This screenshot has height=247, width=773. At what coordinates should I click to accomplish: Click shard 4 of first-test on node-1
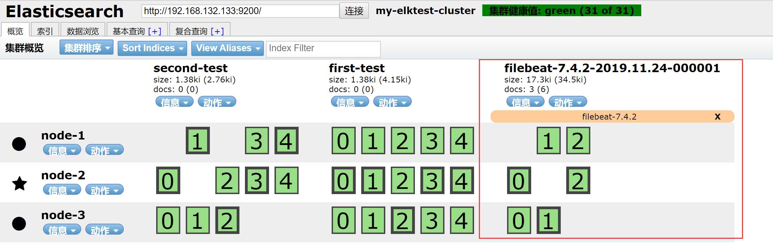tap(462, 141)
